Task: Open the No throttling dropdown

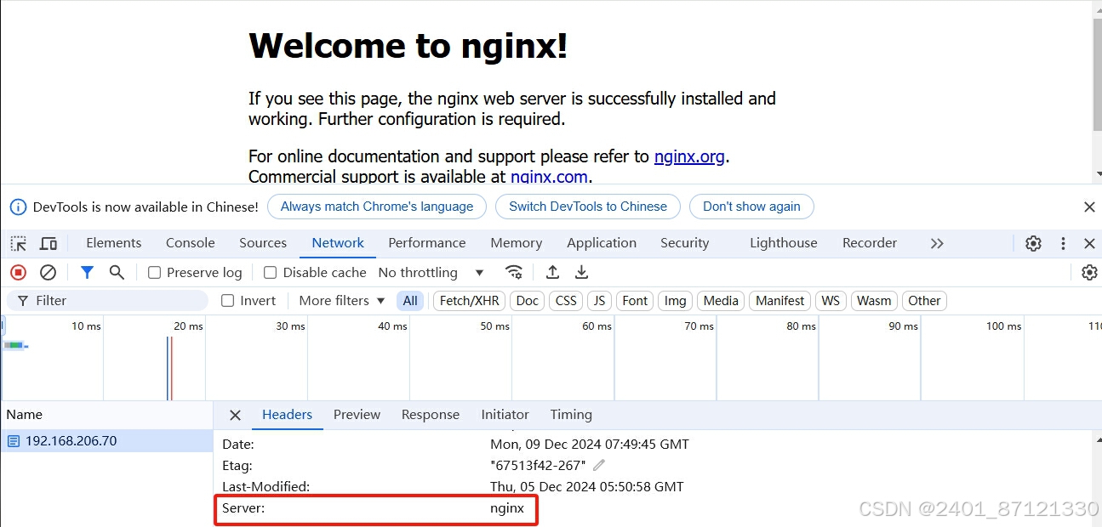Action: [431, 273]
